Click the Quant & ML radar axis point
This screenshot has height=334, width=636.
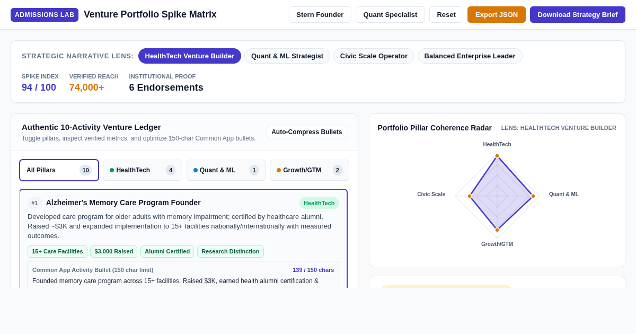pyautogui.click(x=533, y=196)
